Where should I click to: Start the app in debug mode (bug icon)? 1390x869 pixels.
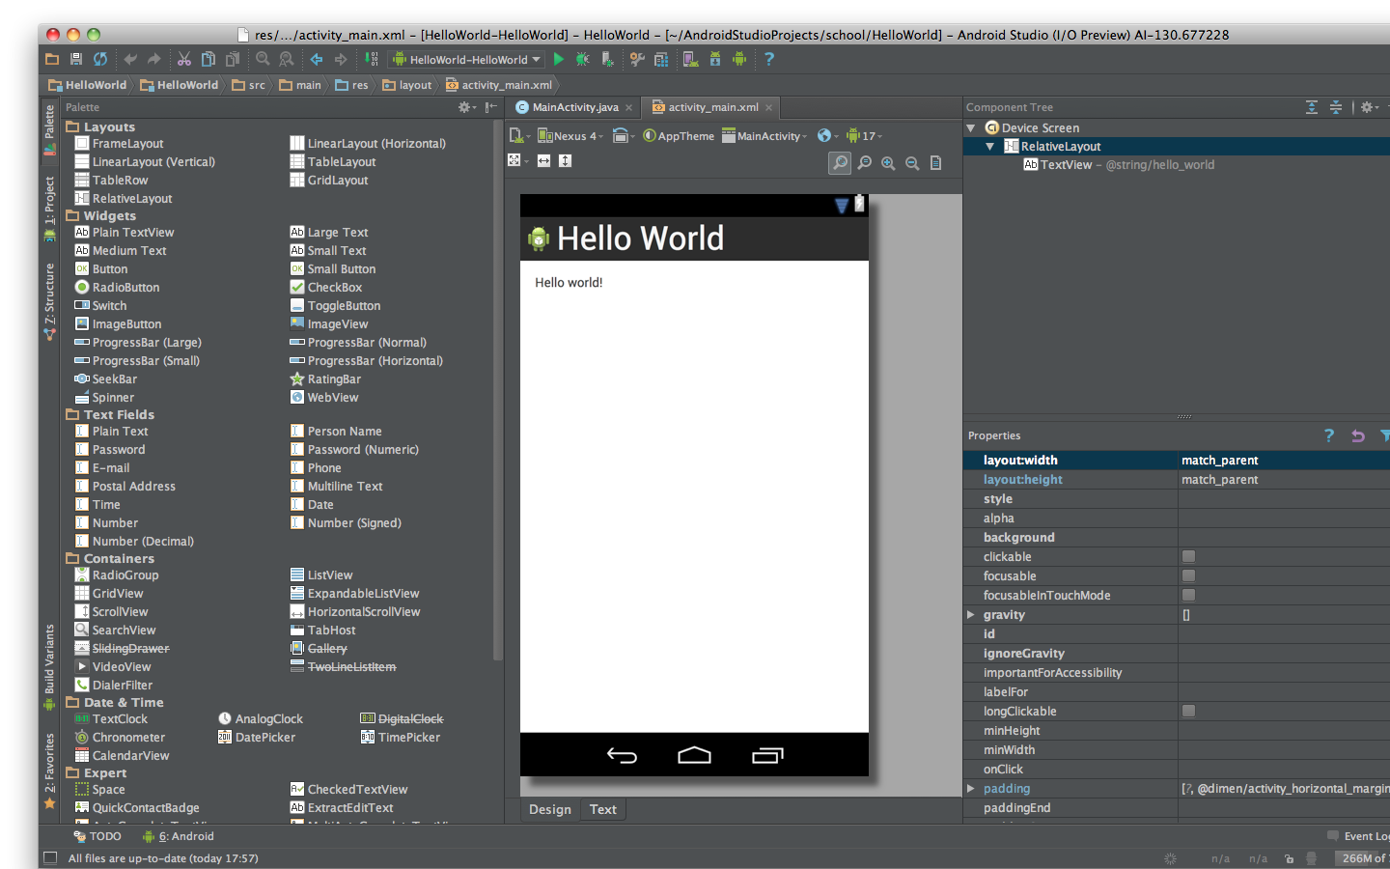click(581, 58)
